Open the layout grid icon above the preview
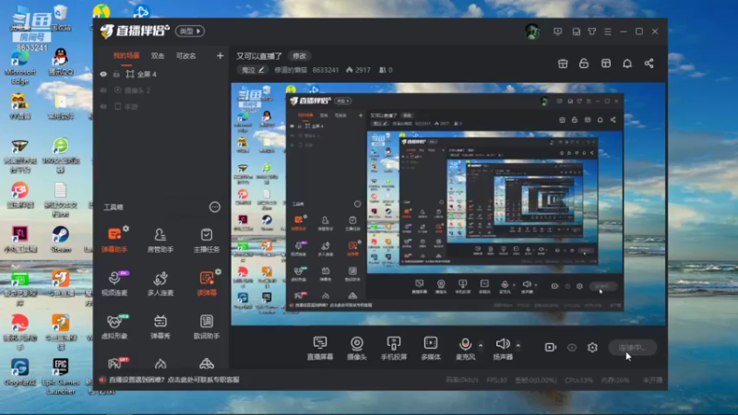The image size is (738, 415). click(x=606, y=64)
